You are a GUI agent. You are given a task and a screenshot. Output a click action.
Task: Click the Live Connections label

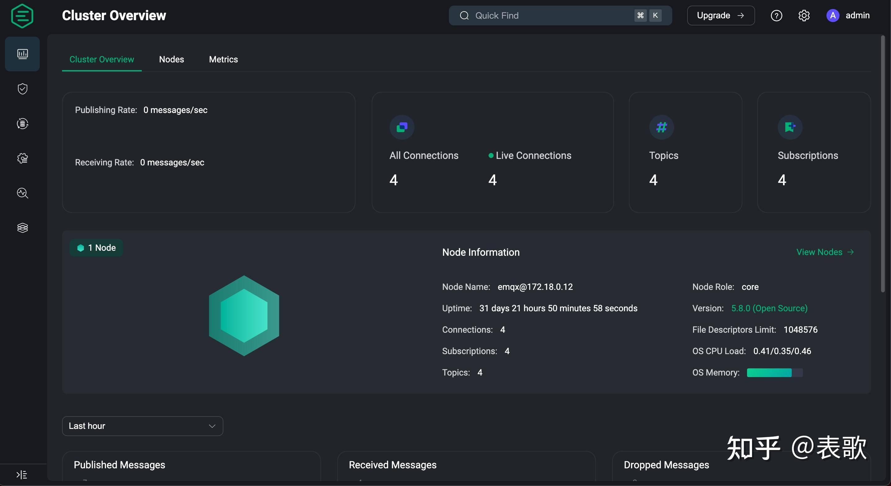coord(533,156)
